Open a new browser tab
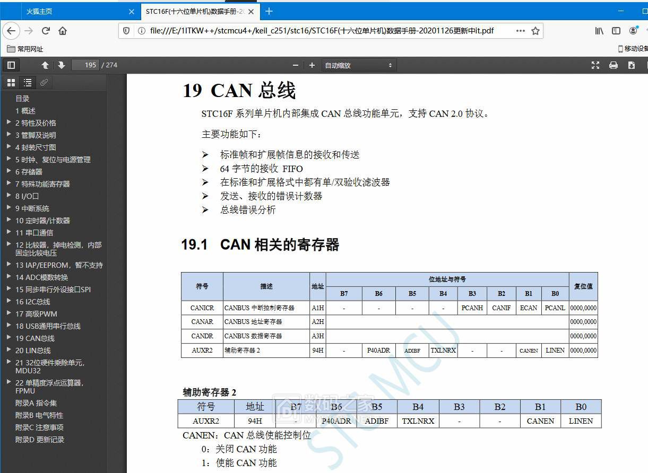Image resolution: width=648 pixels, height=473 pixels. [x=269, y=11]
